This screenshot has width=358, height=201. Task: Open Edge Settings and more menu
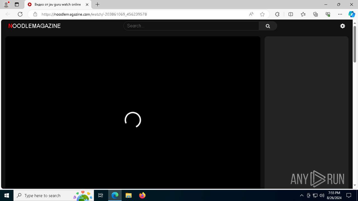(x=340, y=14)
